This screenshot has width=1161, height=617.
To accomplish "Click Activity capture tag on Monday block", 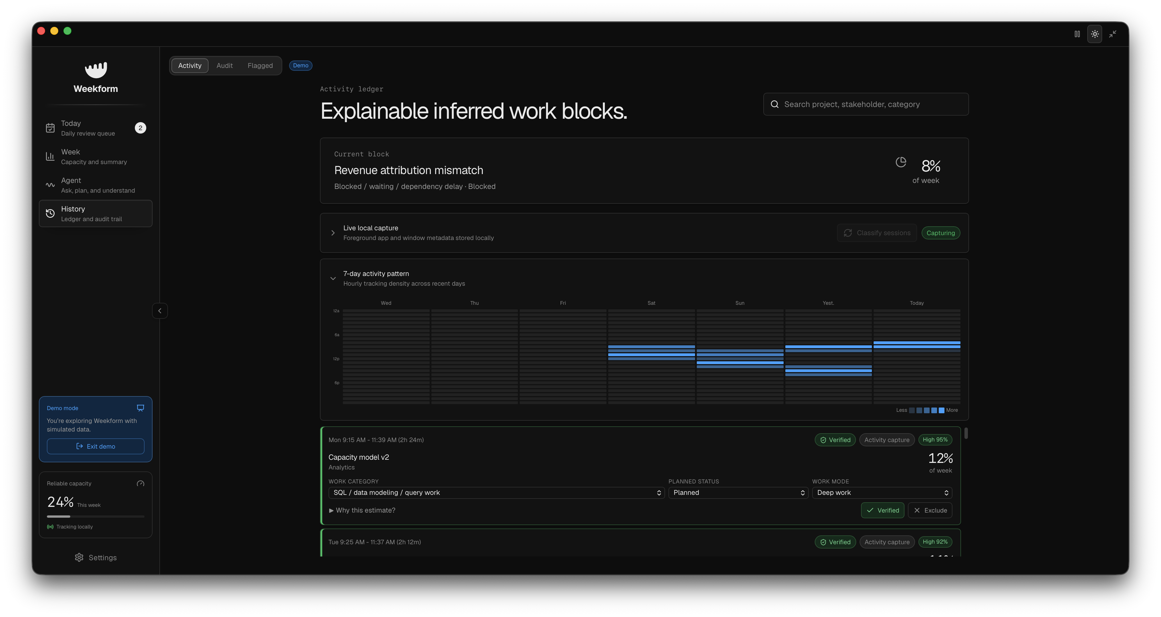I will pos(886,439).
